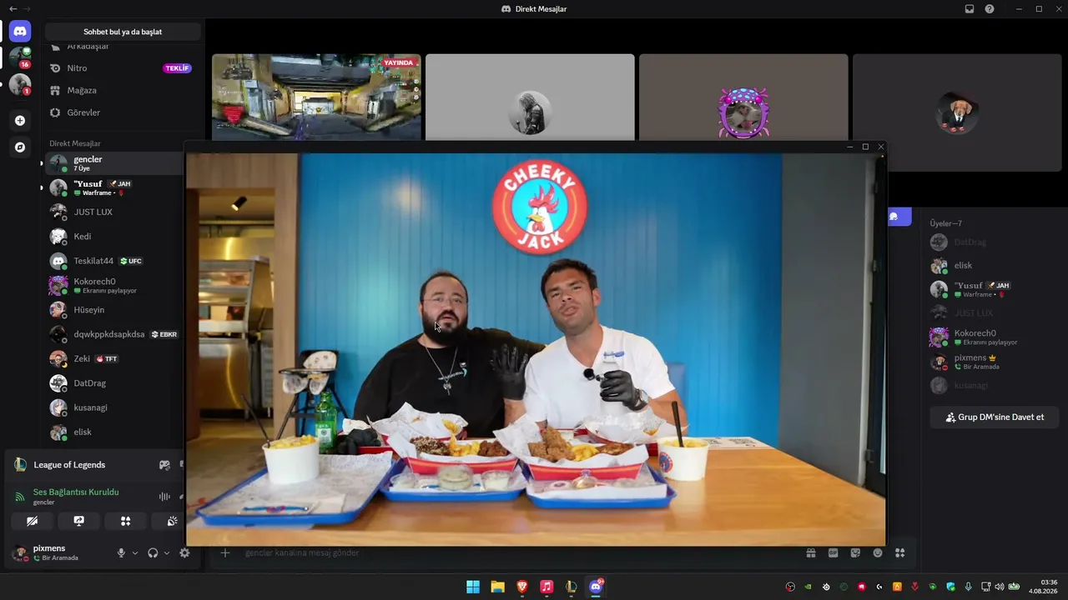
Task: Open the Discover servers compass icon
Action: click(x=20, y=147)
